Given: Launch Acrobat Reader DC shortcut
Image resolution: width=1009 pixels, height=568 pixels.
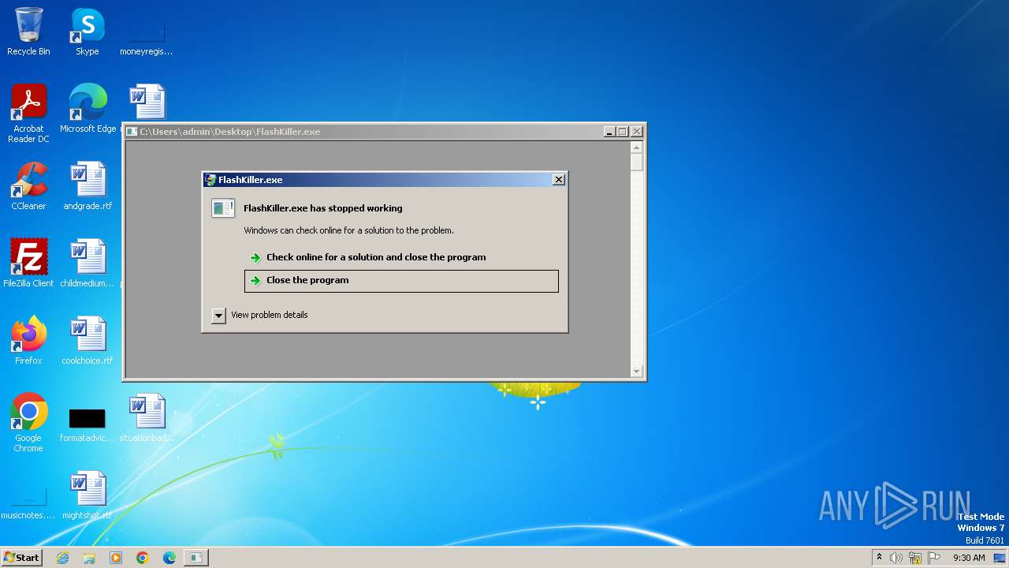Looking at the screenshot, I should click(28, 113).
